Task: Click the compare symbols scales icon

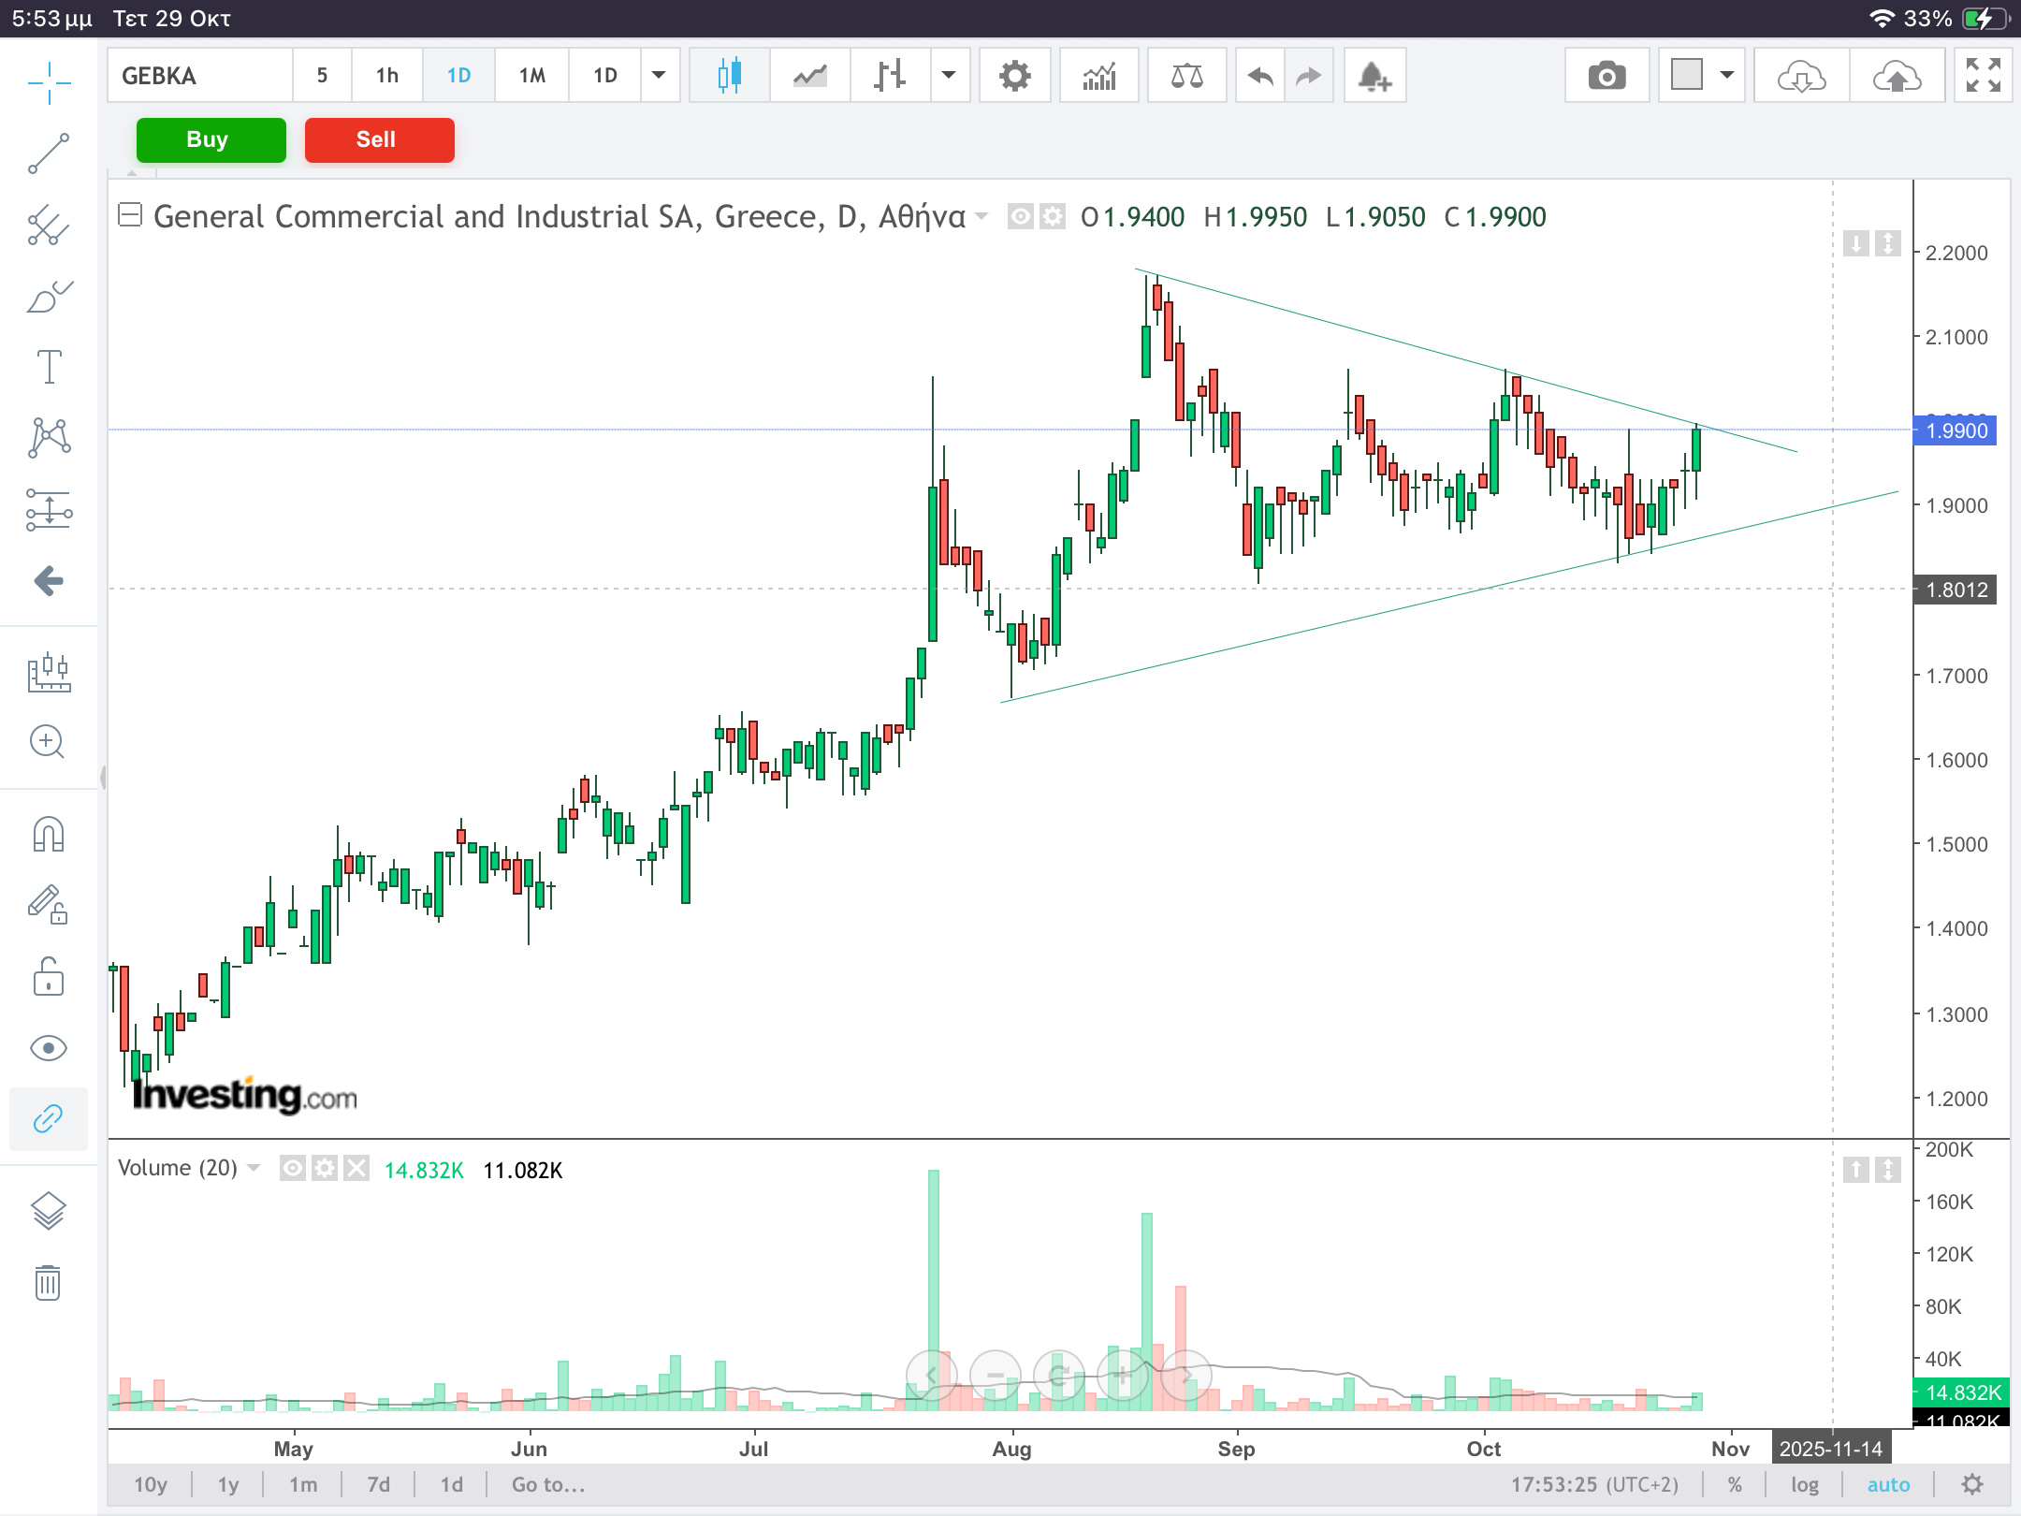Action: [1186, 76]
